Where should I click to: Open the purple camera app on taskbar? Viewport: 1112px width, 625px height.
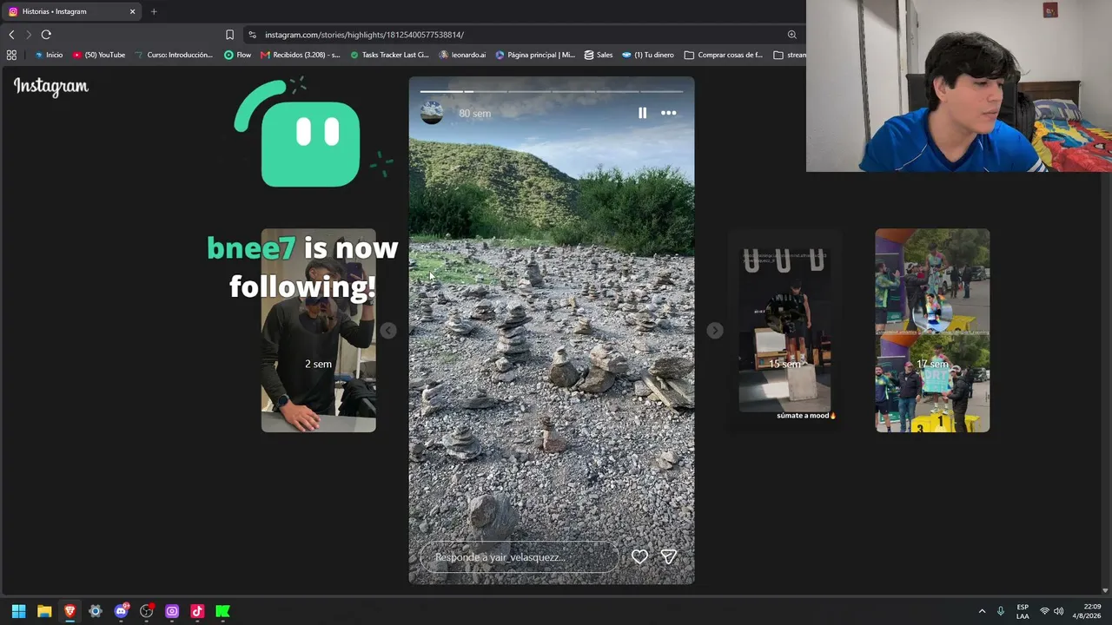(172, 611)
